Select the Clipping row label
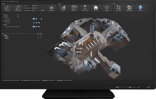The width and height of the screenshot is (156, 99). click(x=5, y=15)
